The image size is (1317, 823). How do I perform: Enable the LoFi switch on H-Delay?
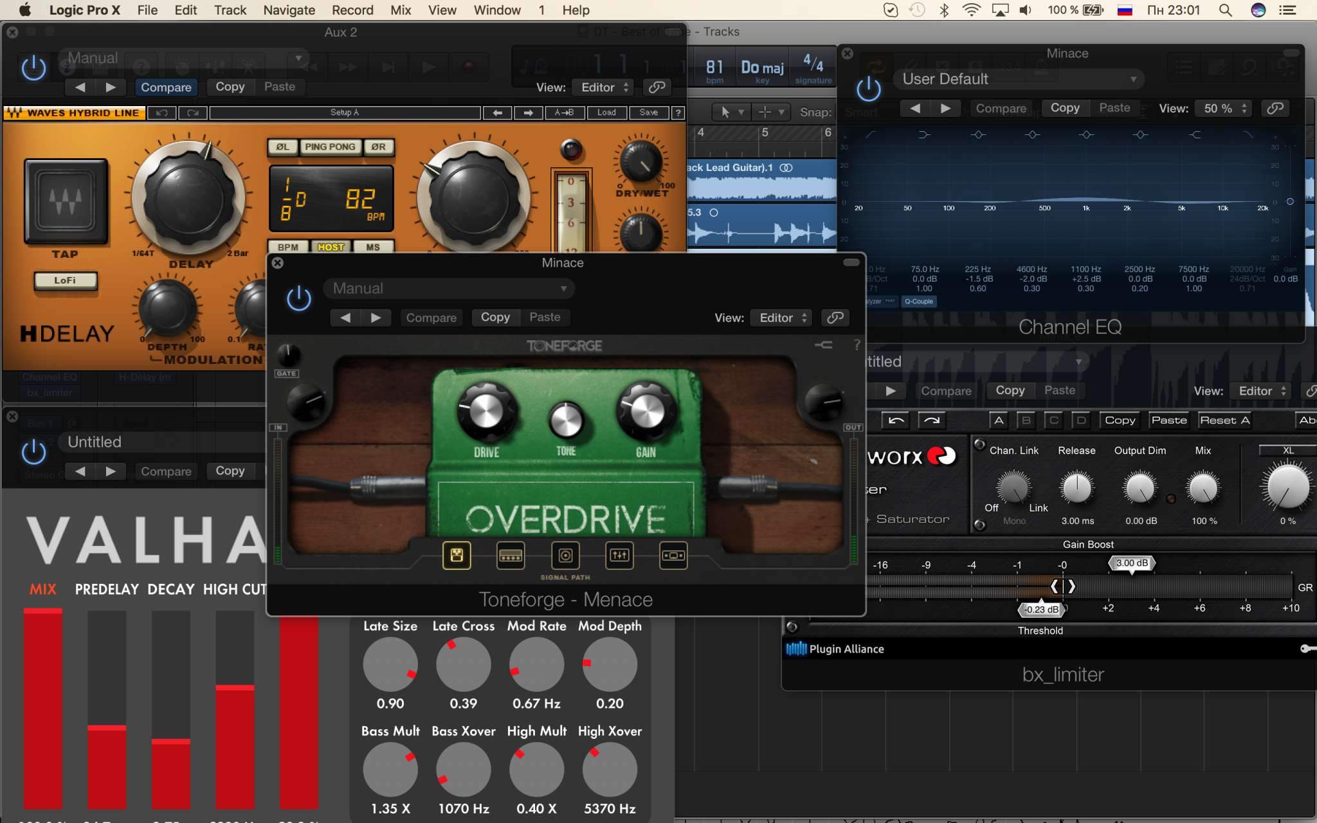(65, 280)
